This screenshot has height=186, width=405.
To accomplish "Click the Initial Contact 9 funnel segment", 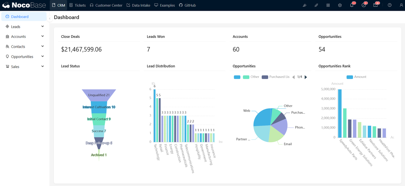I will coord(99,119).
